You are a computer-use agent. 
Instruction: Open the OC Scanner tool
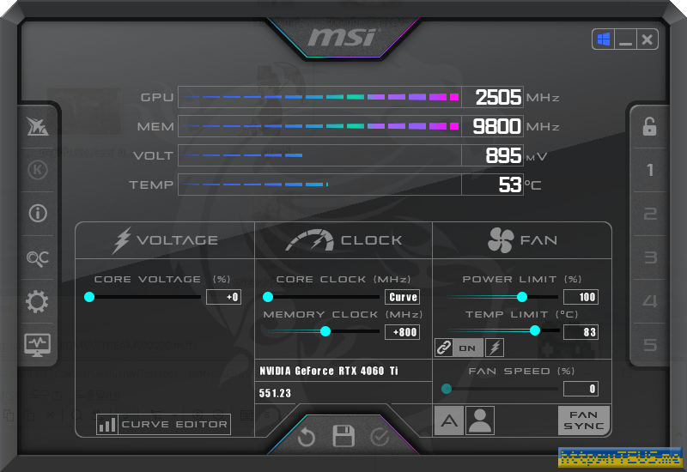[x=38, y=257]
